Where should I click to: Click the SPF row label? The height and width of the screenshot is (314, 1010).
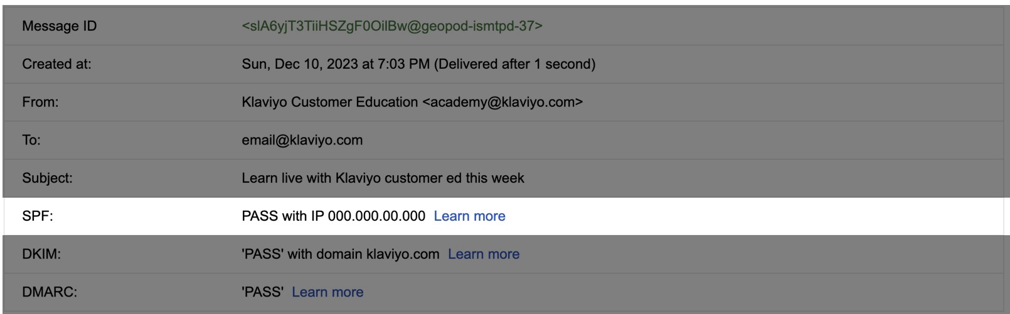(38, 216)
